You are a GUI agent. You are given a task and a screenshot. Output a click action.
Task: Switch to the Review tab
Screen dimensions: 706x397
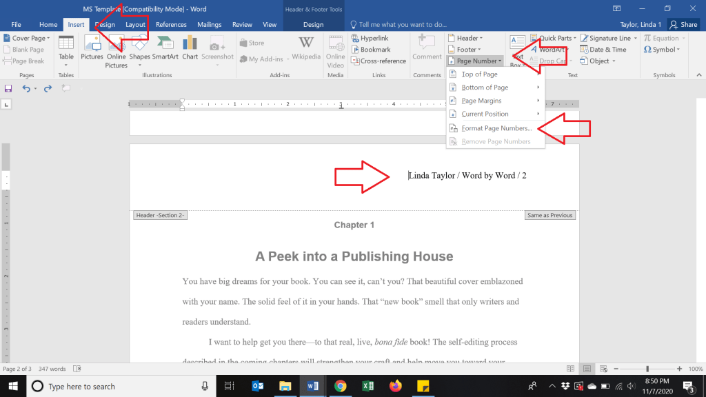[242, 25]
